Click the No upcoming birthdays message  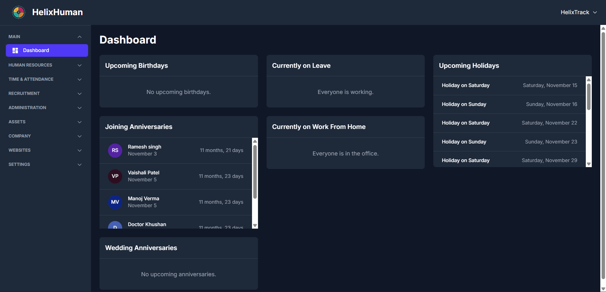178,92
